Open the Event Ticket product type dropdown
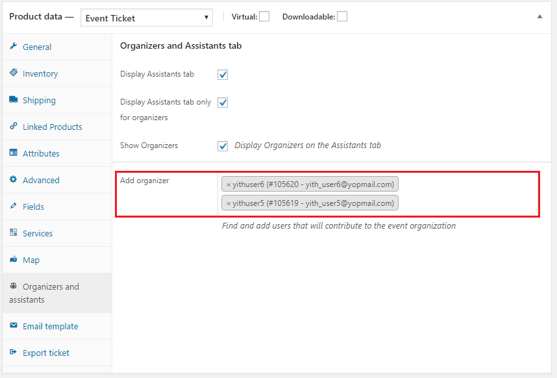This screenshot has height=378, width=557. click(x=147, y=18)
